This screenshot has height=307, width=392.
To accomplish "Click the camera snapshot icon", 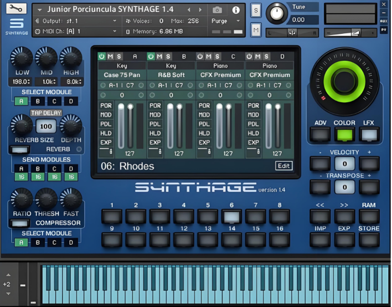I will click(217, 10).
